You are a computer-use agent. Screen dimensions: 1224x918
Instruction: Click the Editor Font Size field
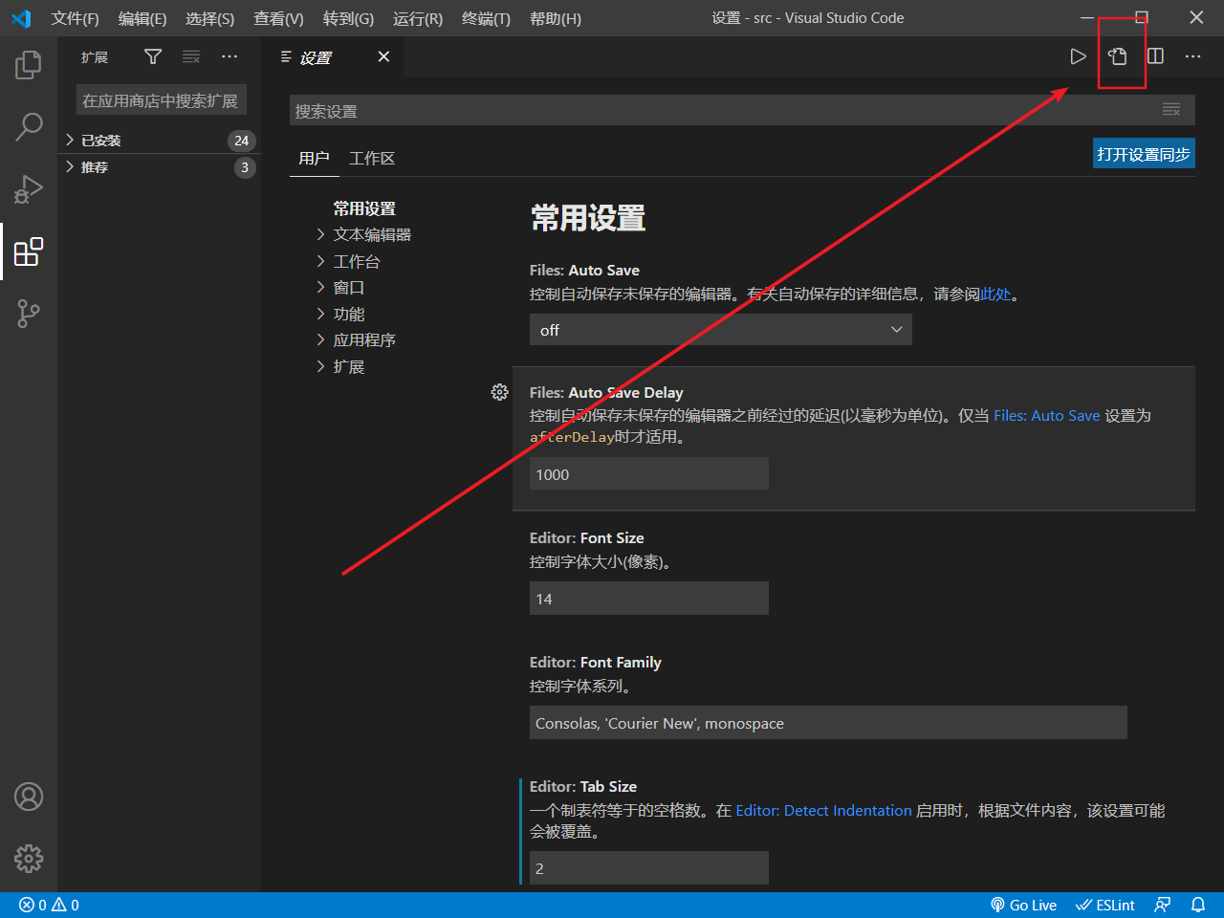pyautogui.click(x=649, y=599)
